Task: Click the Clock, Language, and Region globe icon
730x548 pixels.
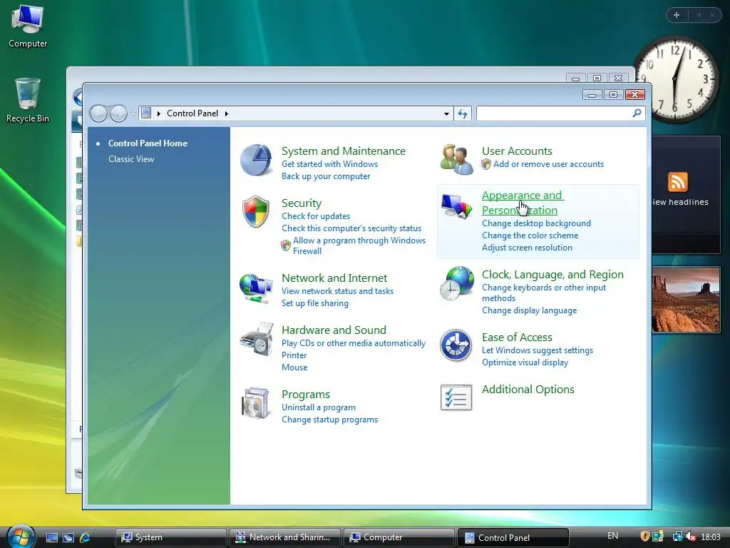Action: (x=456, y=283)
